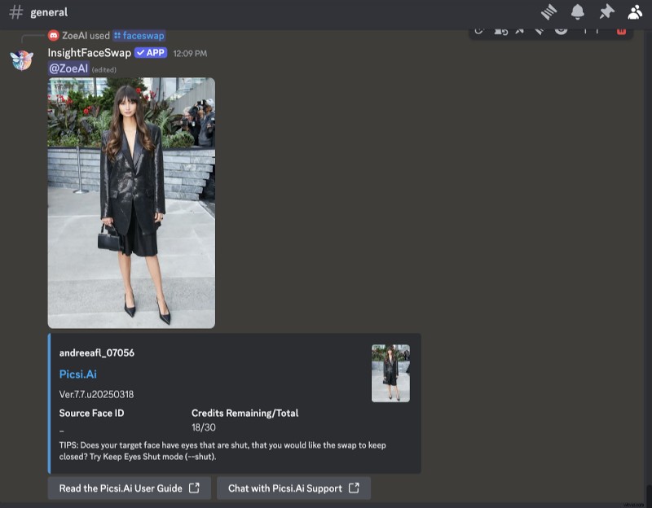Open the Pinned Messages panel
This screenshot has height=508, width=652.
pyautogui.click(x=606, y=11)
